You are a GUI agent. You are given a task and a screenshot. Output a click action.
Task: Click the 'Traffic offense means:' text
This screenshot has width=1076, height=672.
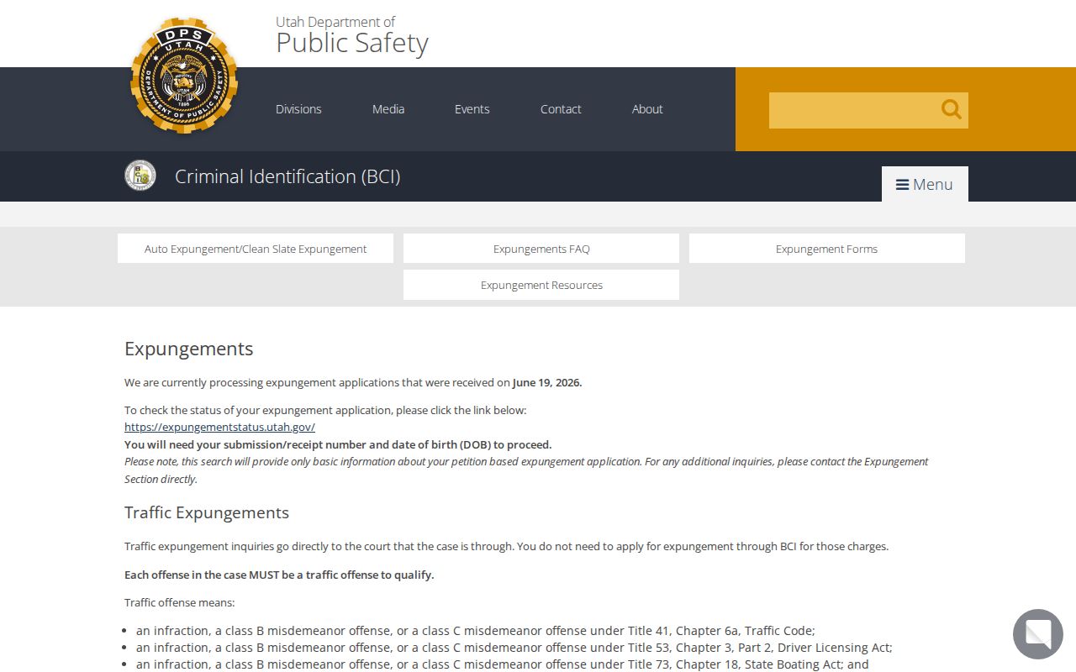(x=180, y=602)
